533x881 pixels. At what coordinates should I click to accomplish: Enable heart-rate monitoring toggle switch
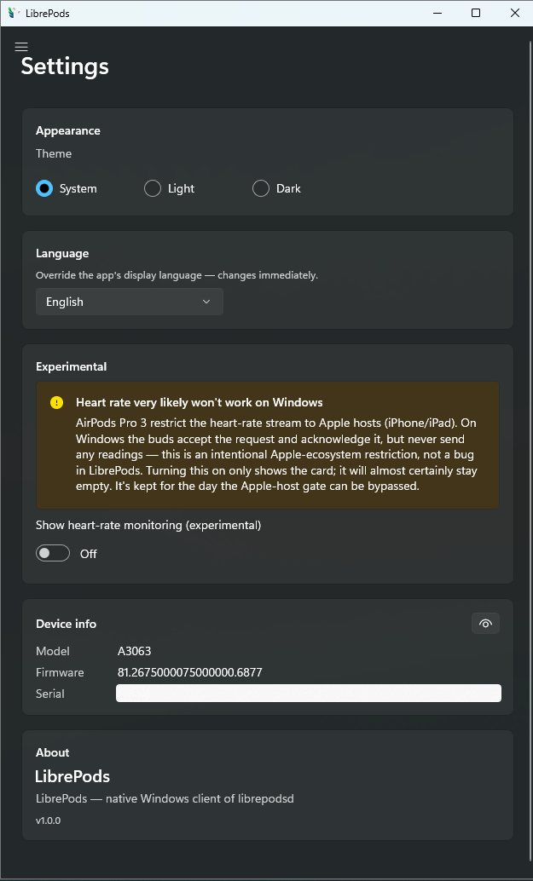53,554
